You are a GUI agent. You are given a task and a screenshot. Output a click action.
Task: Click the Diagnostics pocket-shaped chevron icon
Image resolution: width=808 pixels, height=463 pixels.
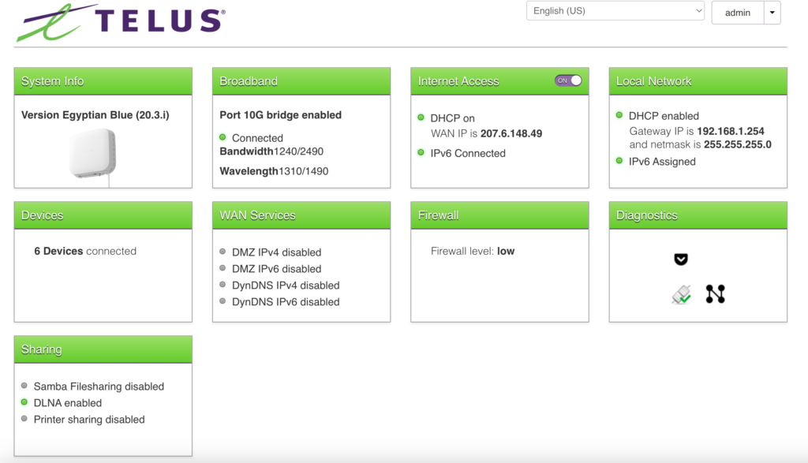point(681,260)
